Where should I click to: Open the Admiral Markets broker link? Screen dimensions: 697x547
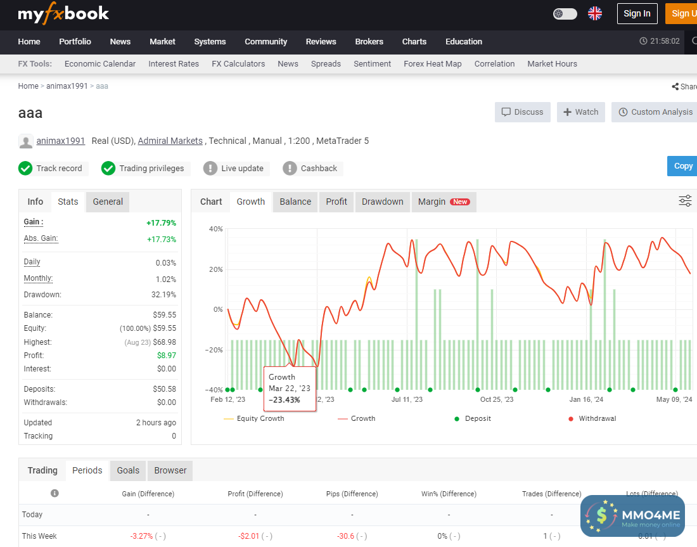[x=170, y=141]
